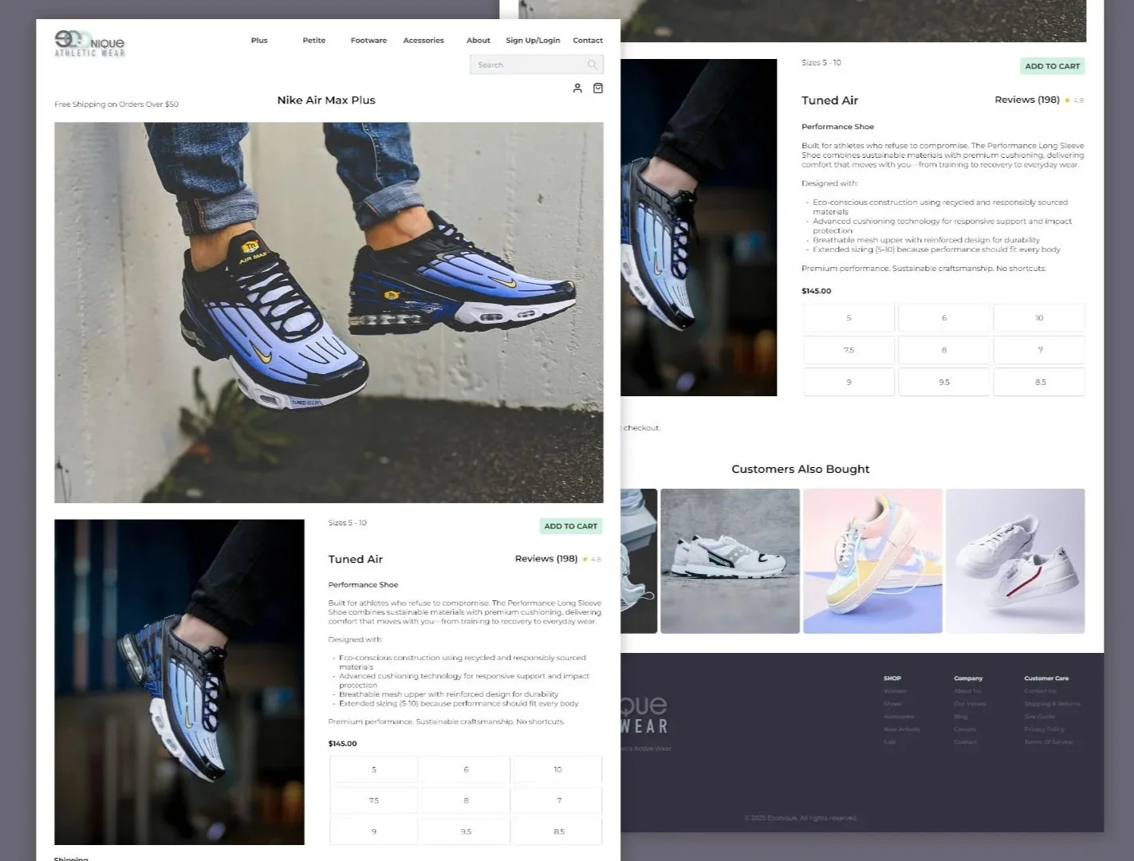Viewport: 1134px width, 861px height.
Task: Open the New Arrivals footer link
Action: tap(902, 729)
